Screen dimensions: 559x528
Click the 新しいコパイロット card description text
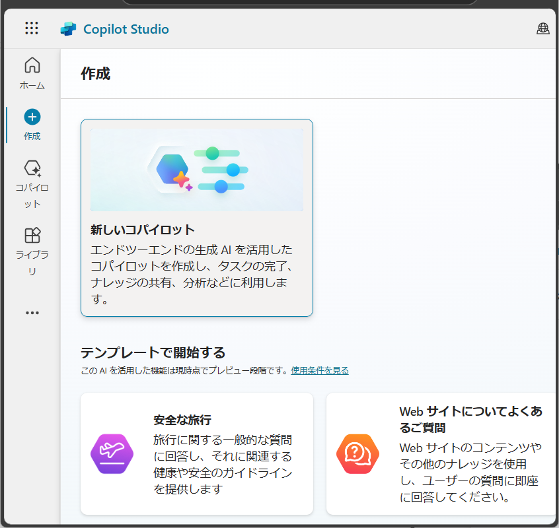[192, 275]
